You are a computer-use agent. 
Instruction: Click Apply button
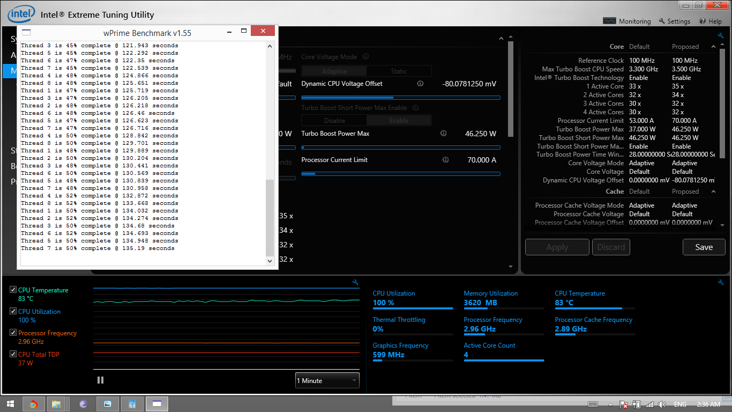[x=557, y=247]
